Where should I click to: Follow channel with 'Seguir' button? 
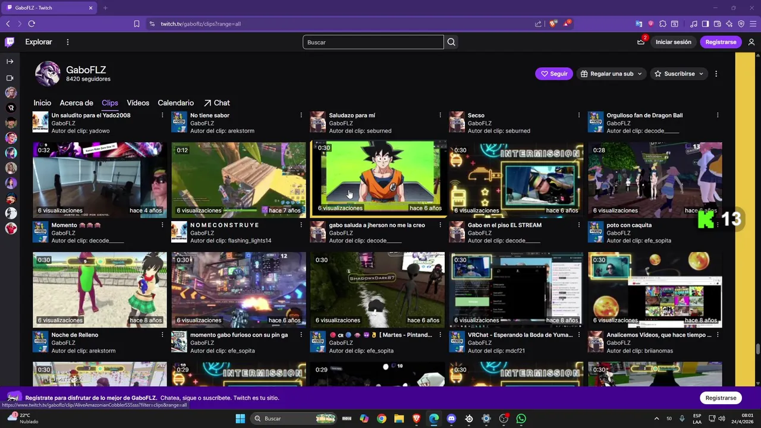pyautogui.click(x=554, y=74)
